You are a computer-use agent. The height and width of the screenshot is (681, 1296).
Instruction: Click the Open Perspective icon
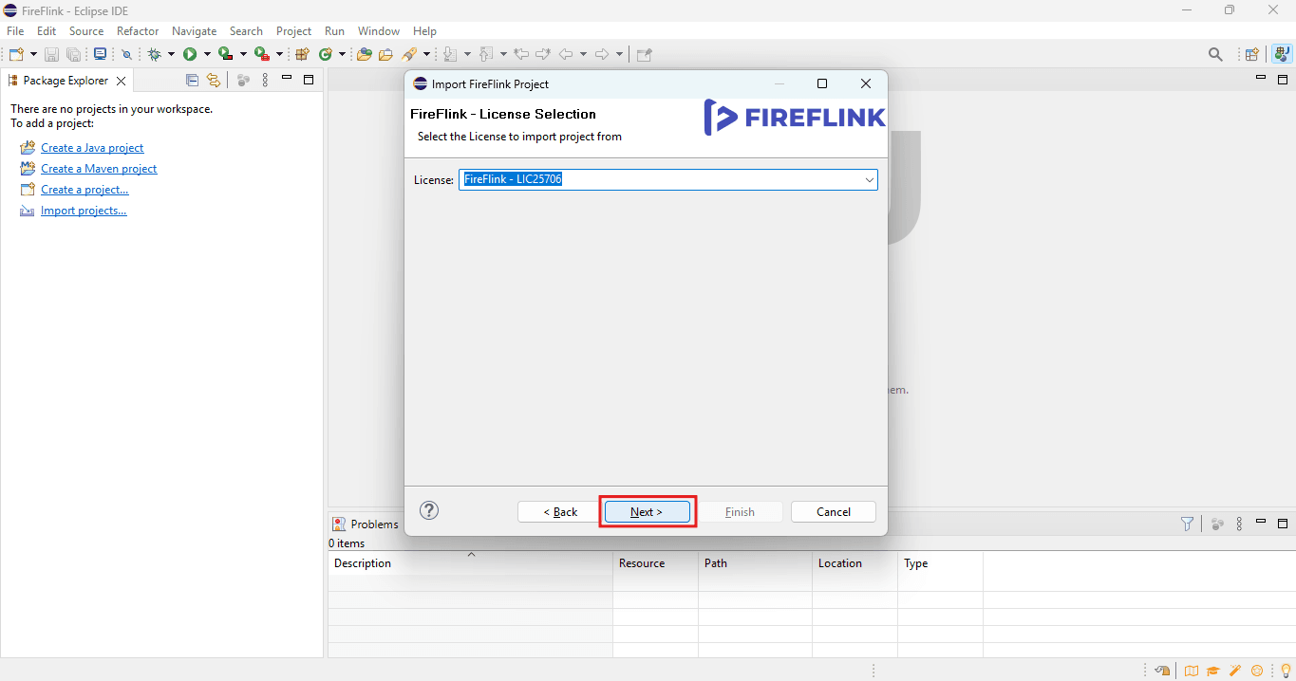(1252, 55)
